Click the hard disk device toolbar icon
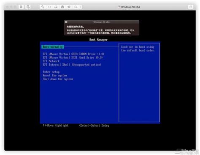 (x=56, y=7)
